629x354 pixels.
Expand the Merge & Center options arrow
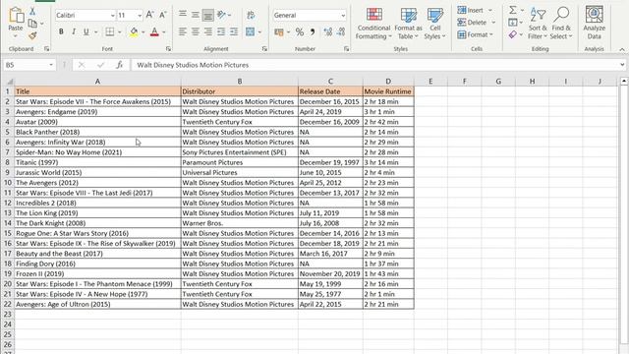pyautogui.click(x=259, y=32)
